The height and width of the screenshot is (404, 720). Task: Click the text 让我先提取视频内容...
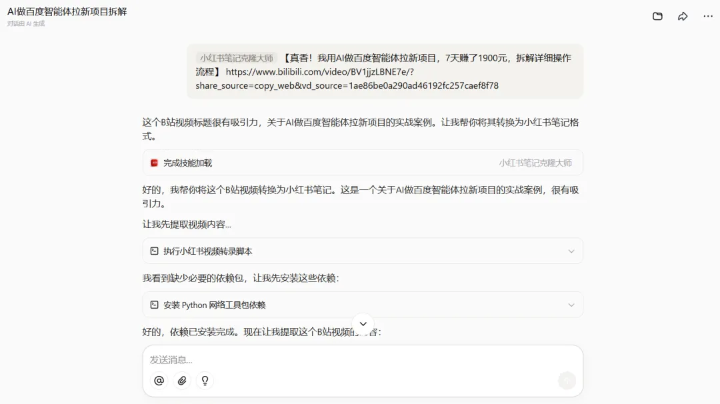point(187,225)
